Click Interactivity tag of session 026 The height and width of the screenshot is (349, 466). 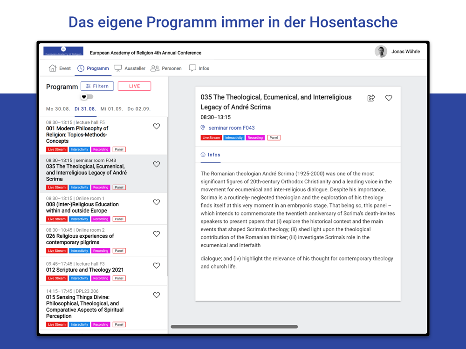[x=79, y=251]
